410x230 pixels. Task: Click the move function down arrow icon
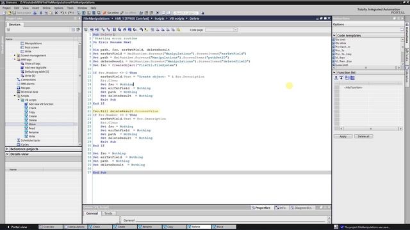(341, 78)
